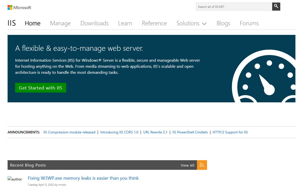Open IIS Compression module released announcement
This screenshot has width=303, height=187.
tap(69, 132)
